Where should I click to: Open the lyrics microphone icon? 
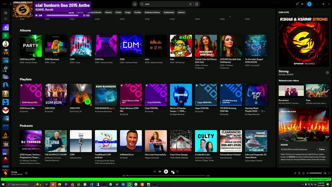pos(295,173)
